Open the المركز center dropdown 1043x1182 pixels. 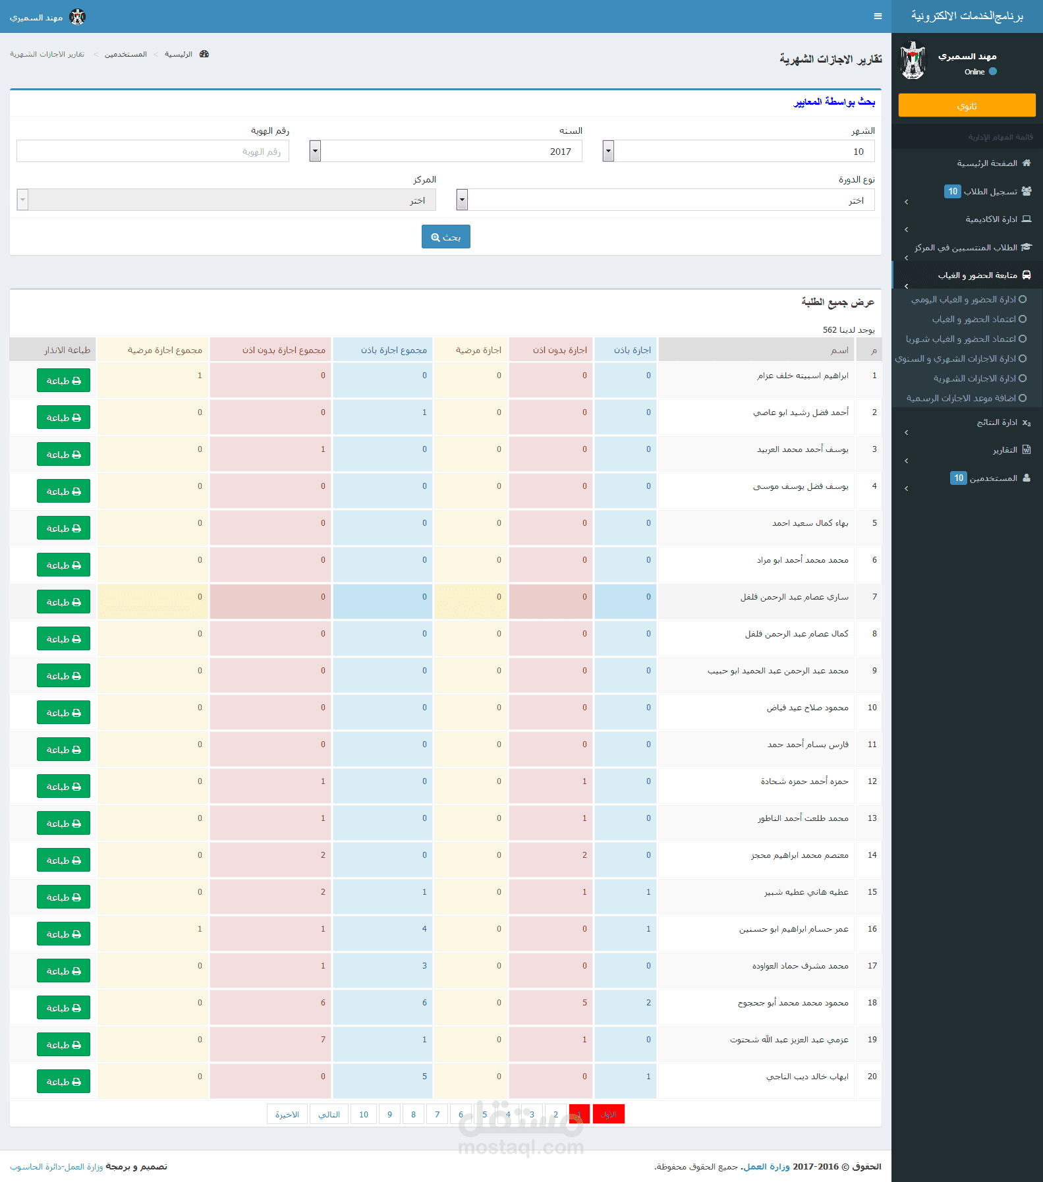click(227, 200)
